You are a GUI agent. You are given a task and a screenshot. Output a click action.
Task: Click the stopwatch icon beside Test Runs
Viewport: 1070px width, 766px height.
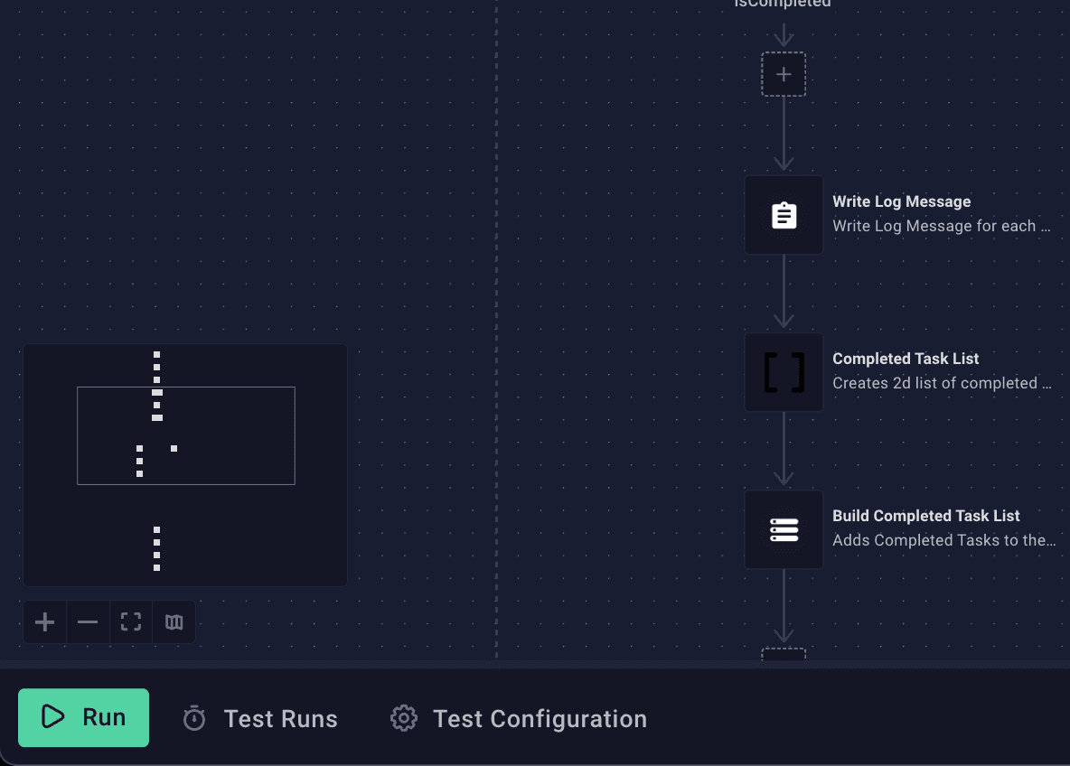[194, 718]
